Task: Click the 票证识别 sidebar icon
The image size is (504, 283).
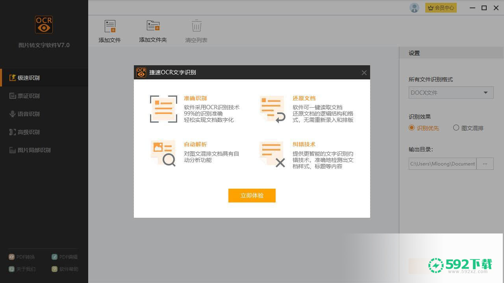Action: tap(13, 96)
